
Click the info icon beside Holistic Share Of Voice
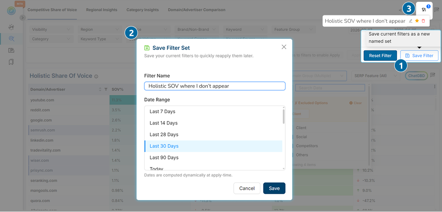click(x=96, y=76)
